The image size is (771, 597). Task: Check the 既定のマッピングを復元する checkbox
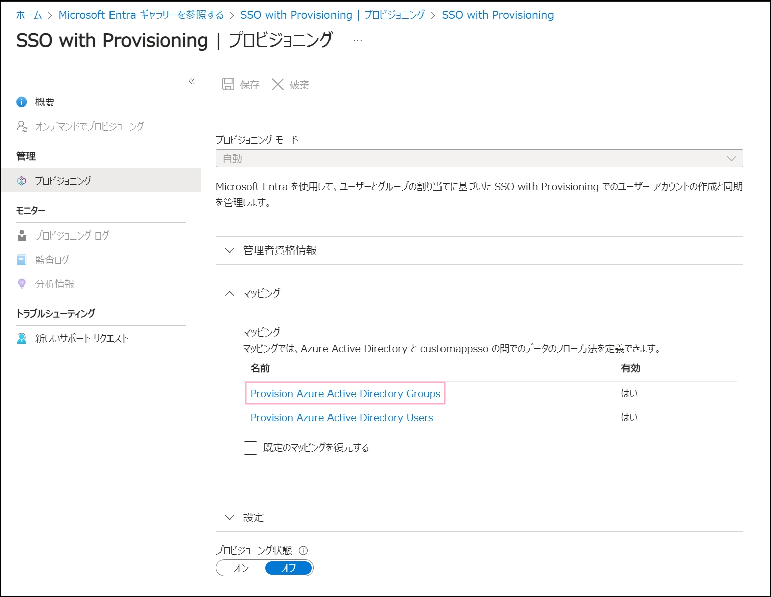(x=250, y=448)
